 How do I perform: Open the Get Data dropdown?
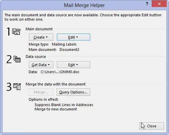pos(41,65)
